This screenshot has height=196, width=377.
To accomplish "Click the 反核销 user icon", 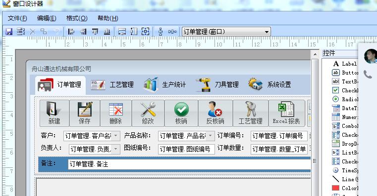I will click(215, 113).
